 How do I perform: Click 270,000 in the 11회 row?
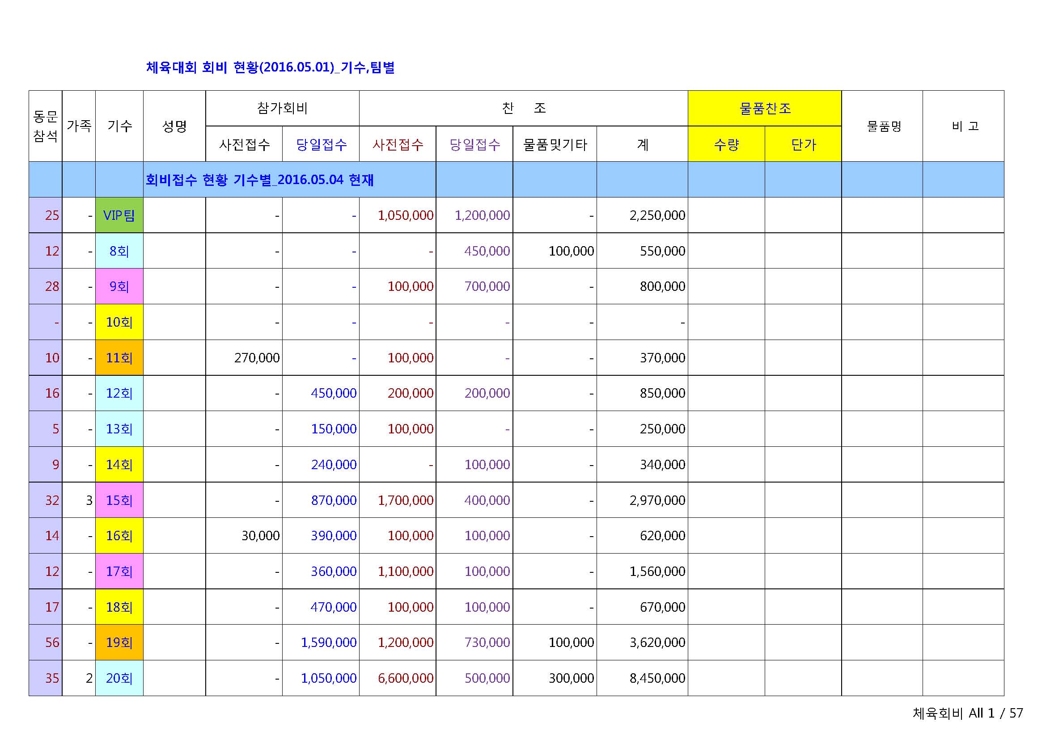click(257, 358)
